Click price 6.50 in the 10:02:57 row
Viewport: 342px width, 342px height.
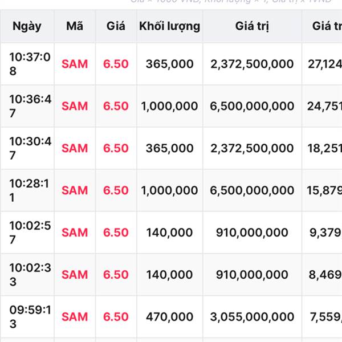coord(116,233)
